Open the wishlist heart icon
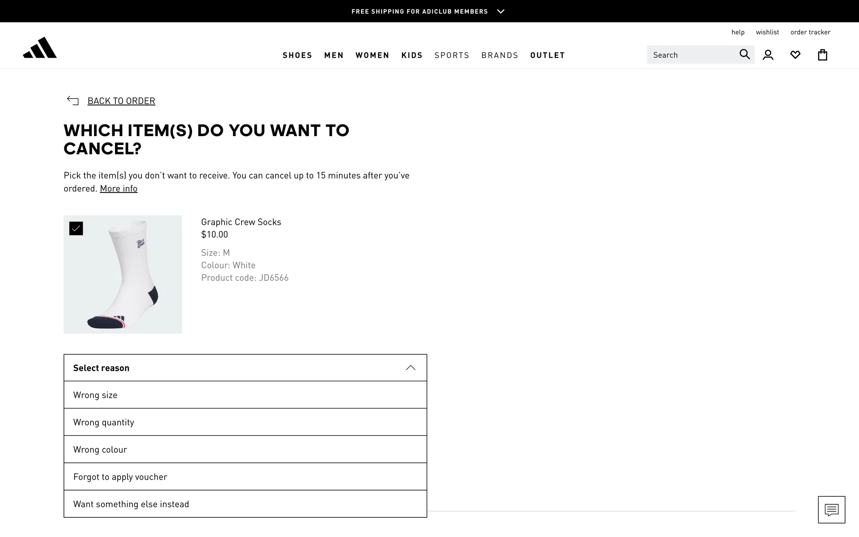 (x=795, y=55)
